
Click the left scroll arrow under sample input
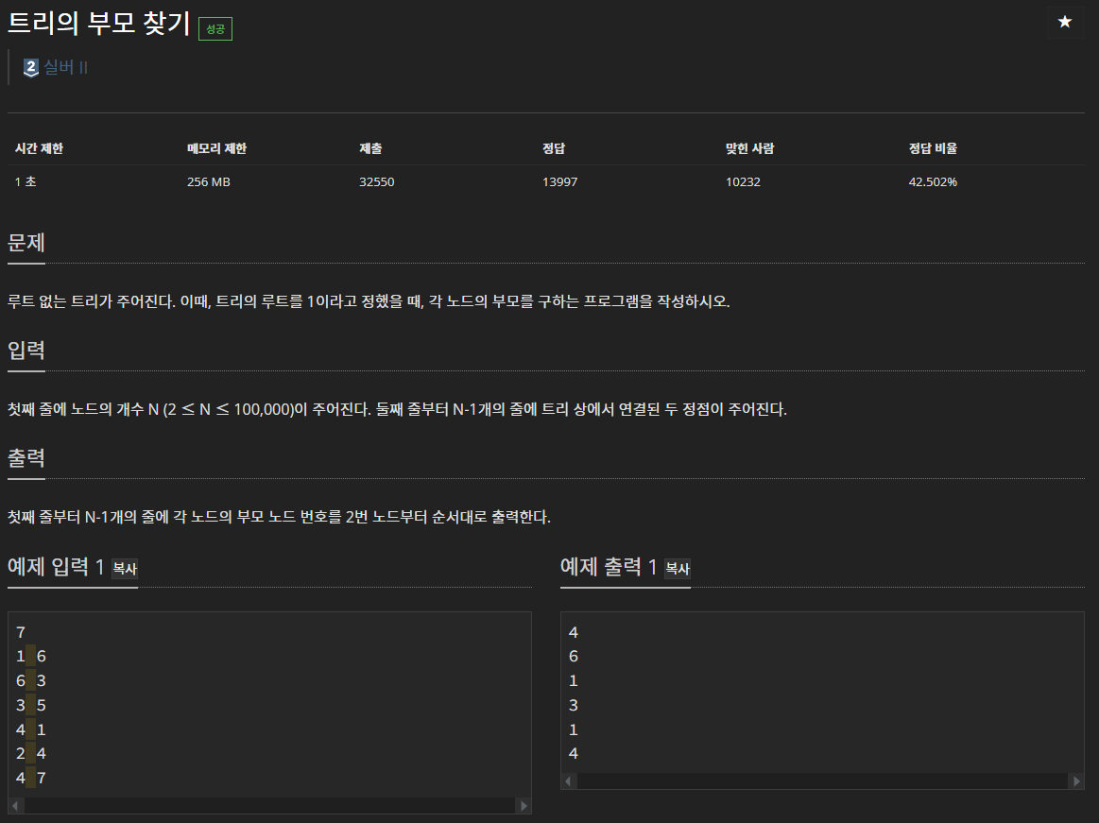16,806
